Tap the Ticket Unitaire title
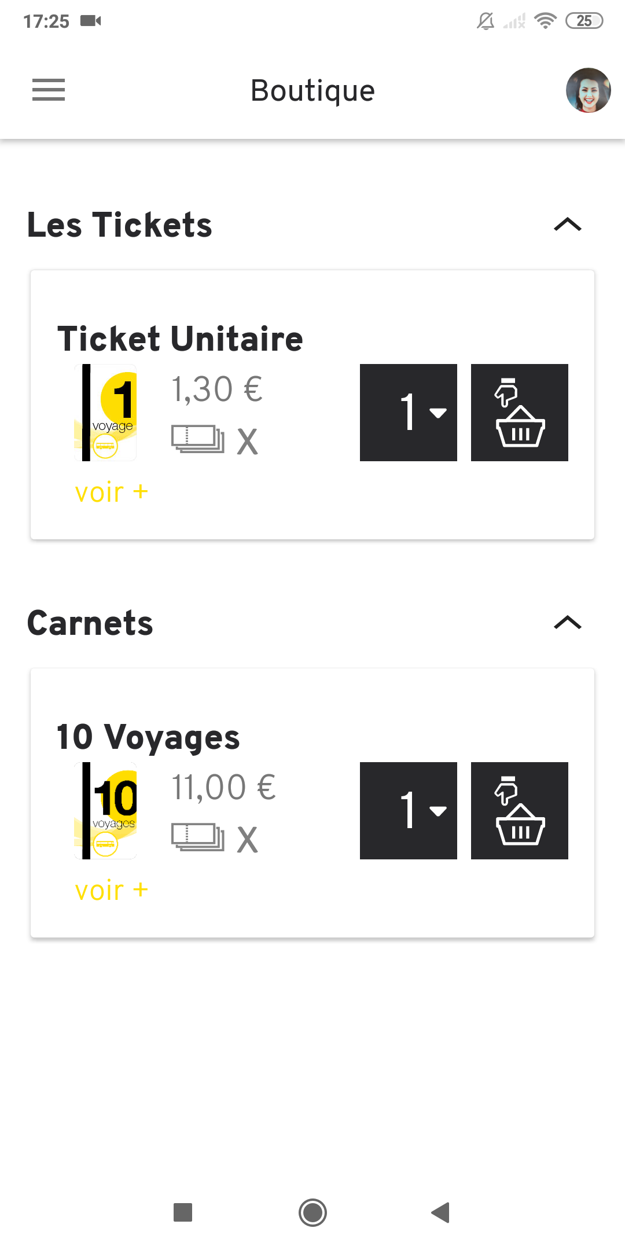The image size is (625, 1250). click(180, 339)
